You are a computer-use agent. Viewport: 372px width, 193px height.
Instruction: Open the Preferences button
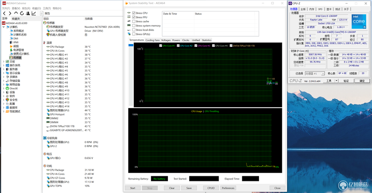[x=228, y=188]
